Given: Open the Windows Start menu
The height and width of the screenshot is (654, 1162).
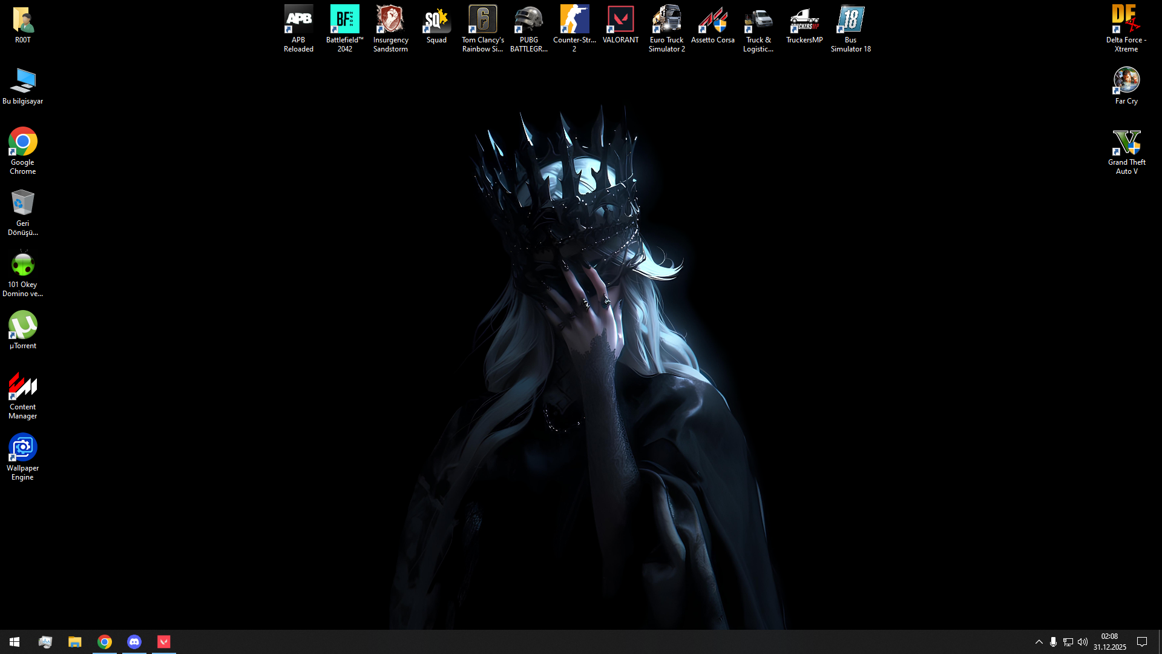Looking at the screenshot, I should coord(15,642).
